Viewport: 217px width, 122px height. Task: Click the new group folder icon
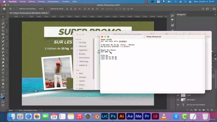203,110
